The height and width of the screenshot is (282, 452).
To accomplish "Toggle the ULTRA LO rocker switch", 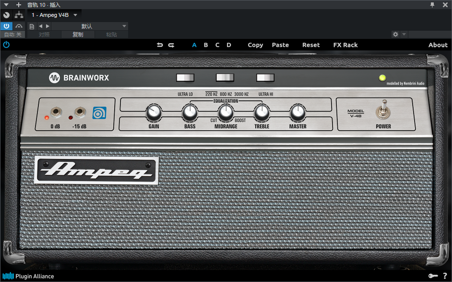I will (x=185, y=77).
